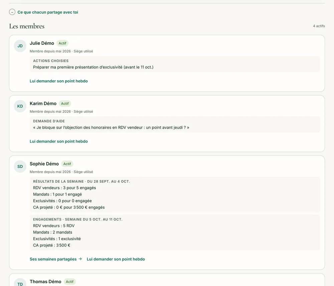Viewport: 334px width, 286px height.
Task: Select the name "Karim Démo"
Action: tap(43, 104)
